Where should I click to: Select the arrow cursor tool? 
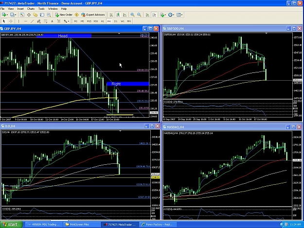pyautogui.click(x=4, y=21)
